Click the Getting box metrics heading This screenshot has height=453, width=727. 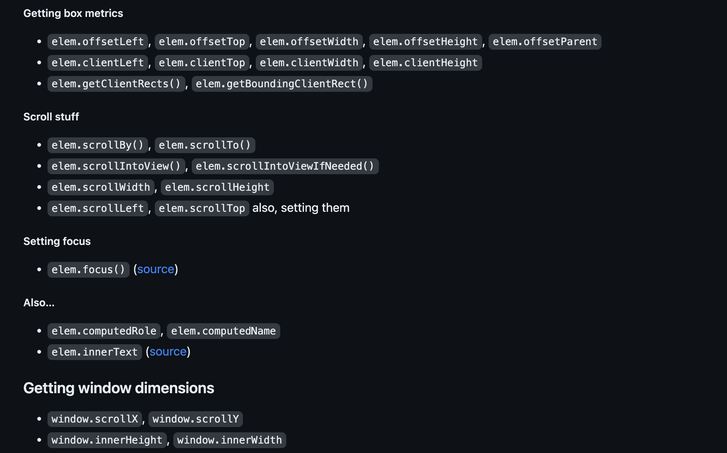coord(73,14)
